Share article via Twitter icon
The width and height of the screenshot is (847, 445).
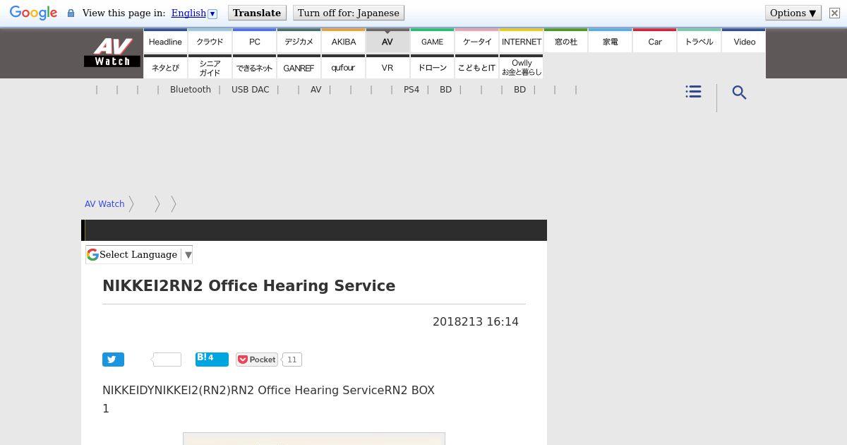pos(113,360)
